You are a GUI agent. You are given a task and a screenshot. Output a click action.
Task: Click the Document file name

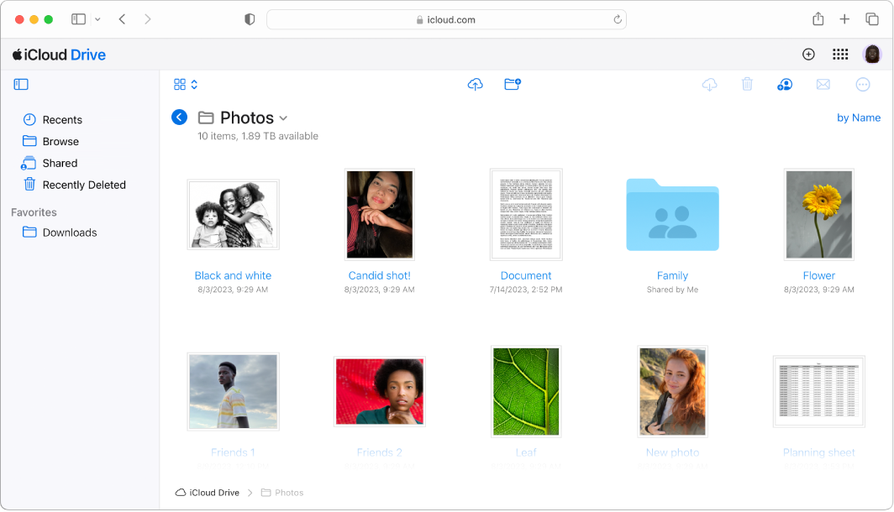526,275
